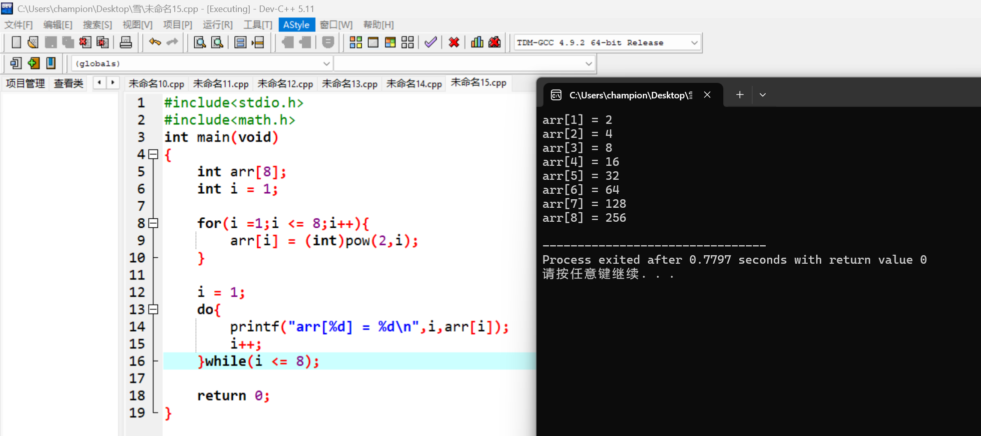Click the green-plus Toggle Bookmark icon
The image size is (981, 436).
tap(33, 63)
